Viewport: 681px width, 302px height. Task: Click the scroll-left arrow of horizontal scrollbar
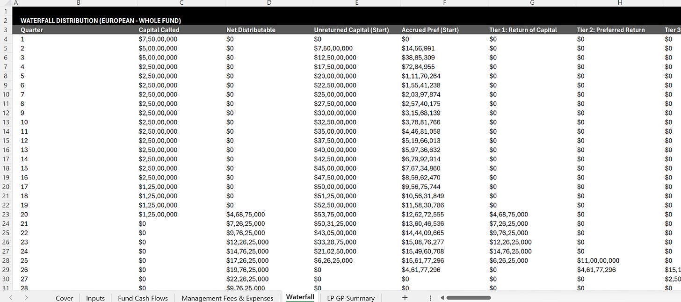[442, 297]
